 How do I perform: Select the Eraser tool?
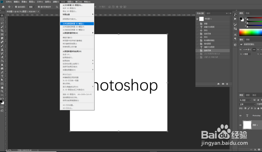(x=2, y=57)
